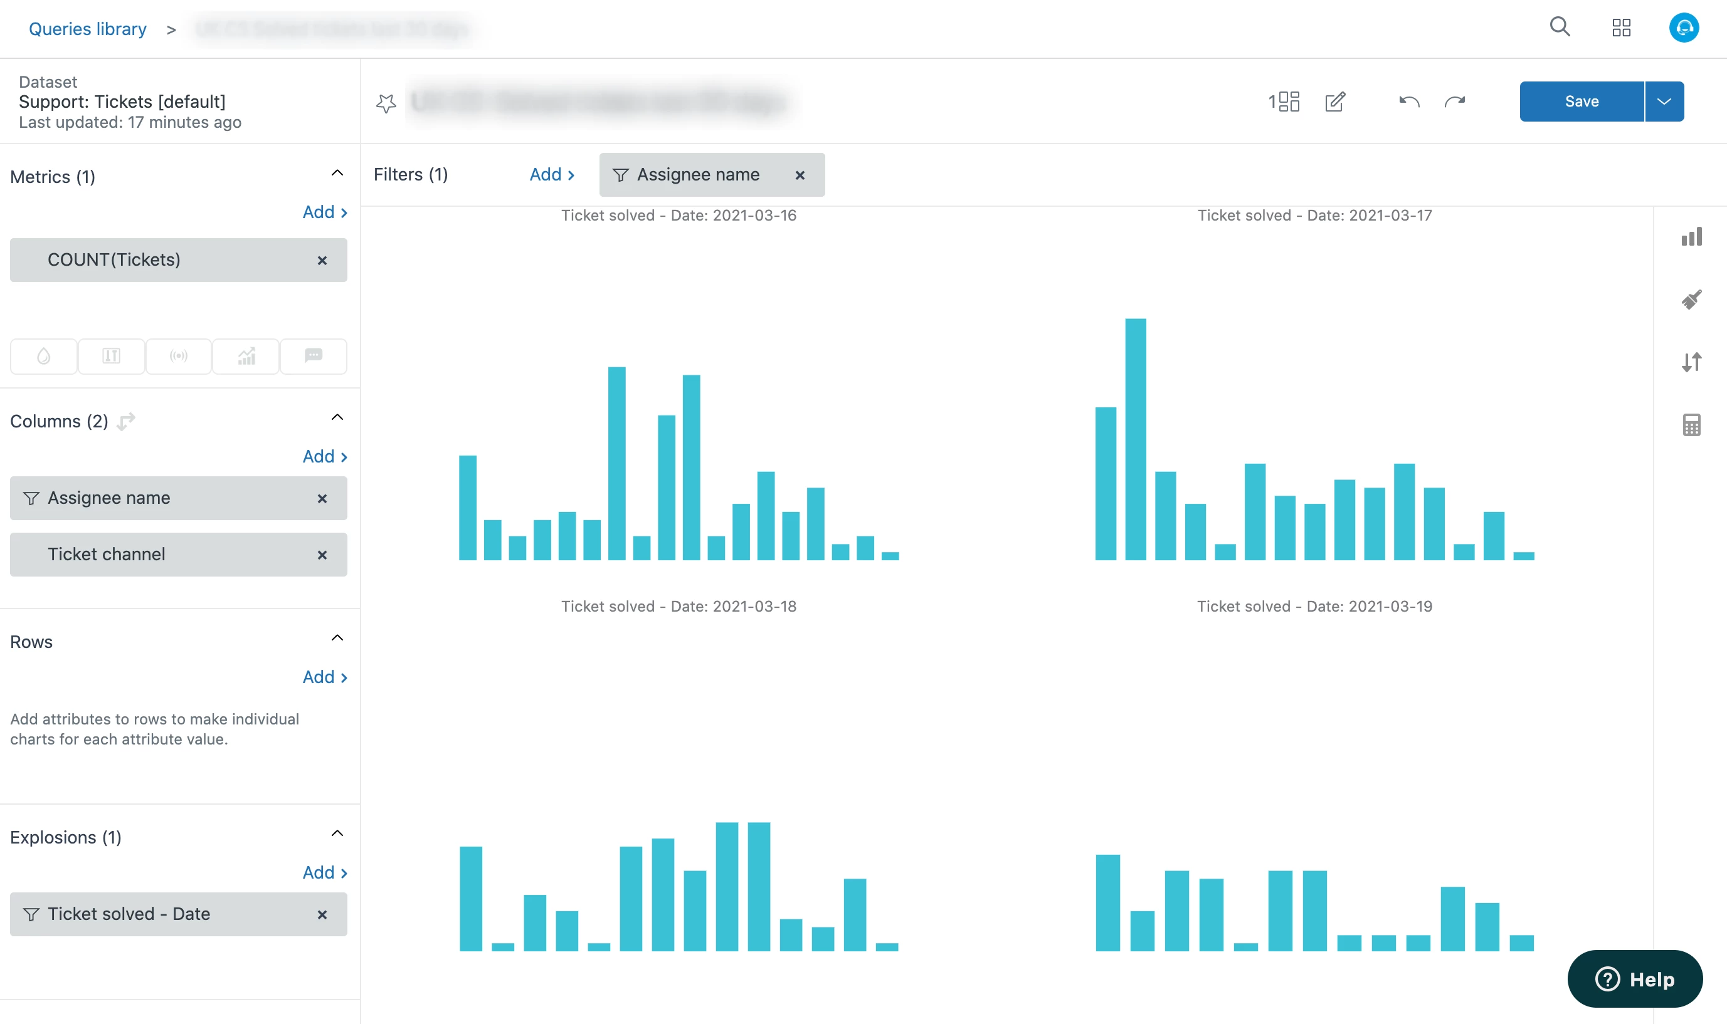Open result manipulation sort arrows icon
1727x1024 pixels.
[x=1691, y=362]
